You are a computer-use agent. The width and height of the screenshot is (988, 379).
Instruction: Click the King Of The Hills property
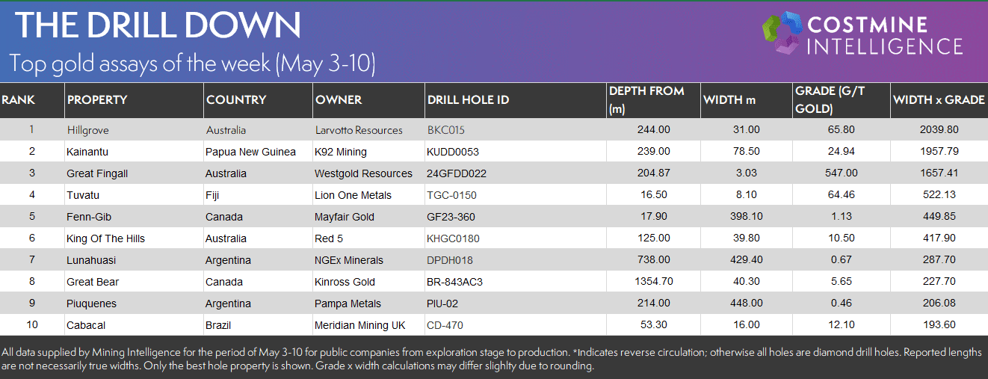coord(105,238)
